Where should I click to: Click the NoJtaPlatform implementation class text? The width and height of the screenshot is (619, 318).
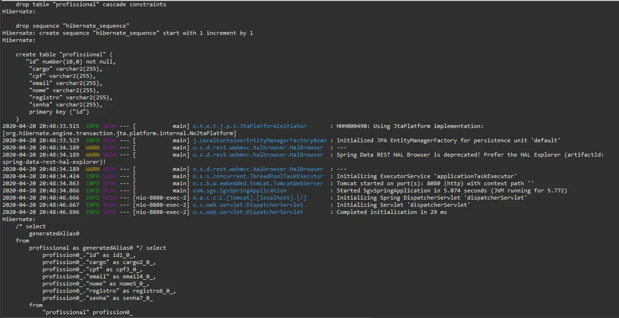point(119,133)
